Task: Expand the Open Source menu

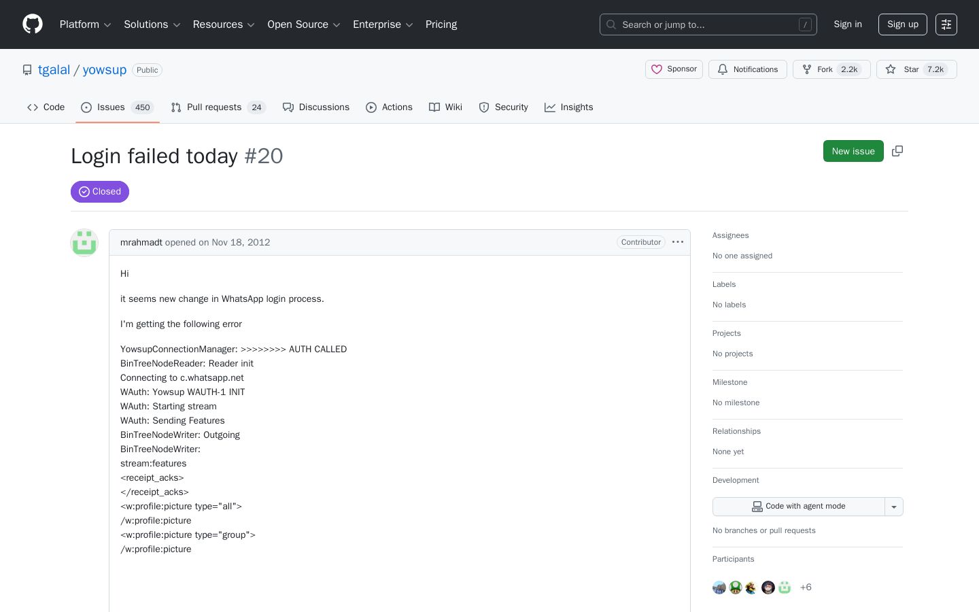Action: coord(304,24)
